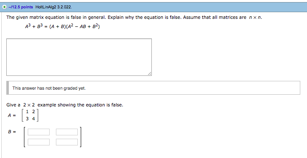The width and height of the screenshot is (307, 158).
Task: Click the 'Give a 2 × 2 example' prompt
Action: tap(65, 105)
